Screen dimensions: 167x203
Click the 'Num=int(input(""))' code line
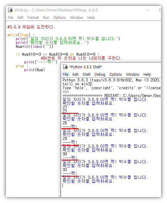pos(34,46)
